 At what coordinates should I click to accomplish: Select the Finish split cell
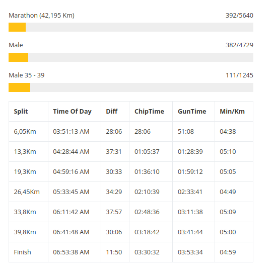28,252
